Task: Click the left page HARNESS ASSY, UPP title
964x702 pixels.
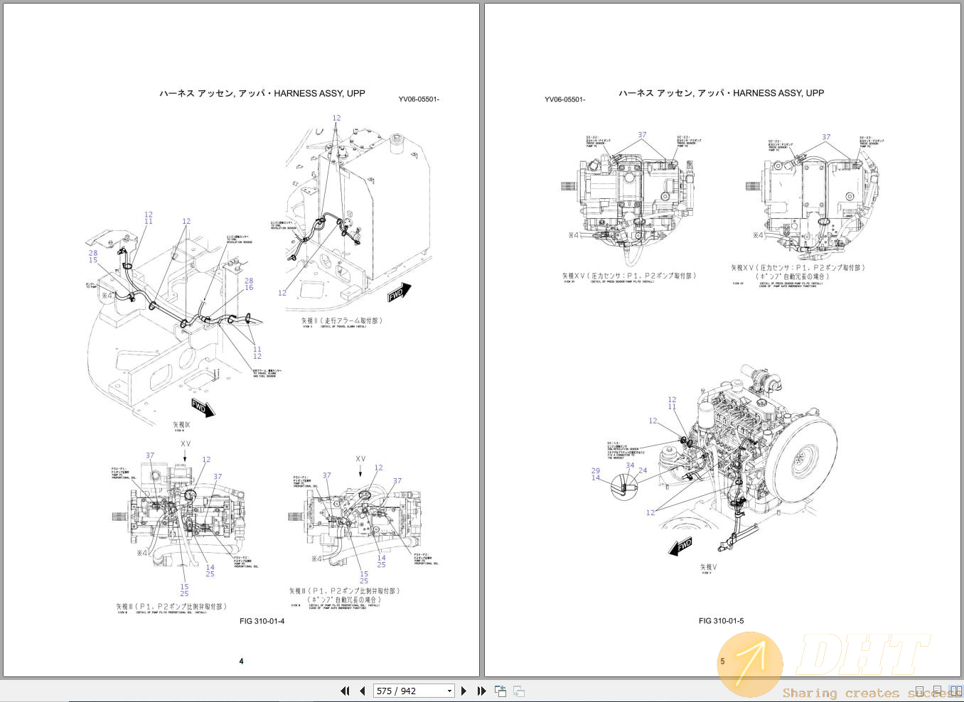Action: click(262, 93)
